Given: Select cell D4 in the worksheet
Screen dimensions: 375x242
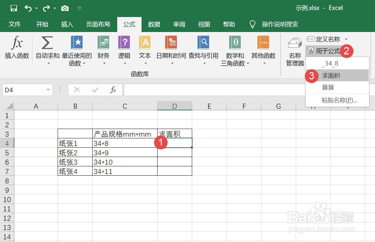Looking at the screenshot, I should coord(175,143).
